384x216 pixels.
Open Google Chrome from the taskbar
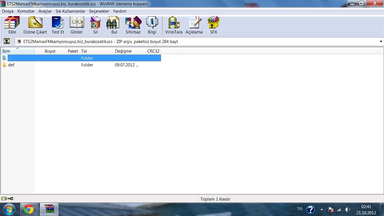point(29,209)
